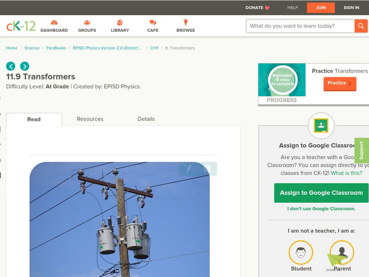Open the Browse lightbulb icon
Viewport: 369px width, 277px height.
(186, 22)
